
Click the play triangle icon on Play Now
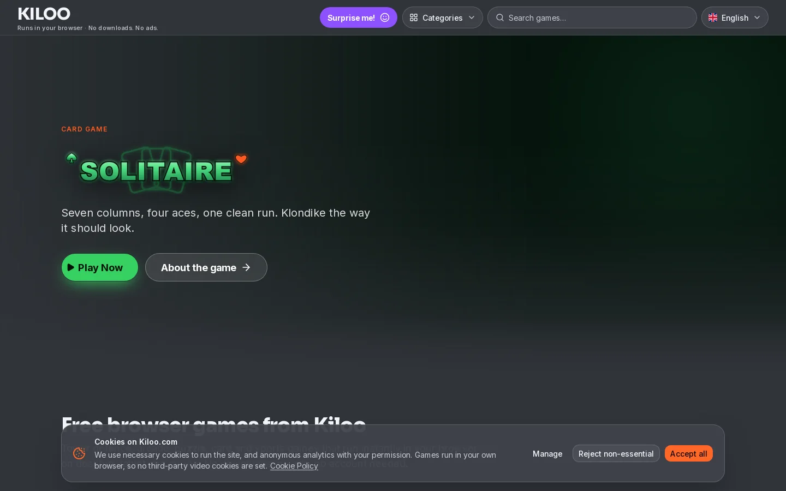tap(71, 267)
